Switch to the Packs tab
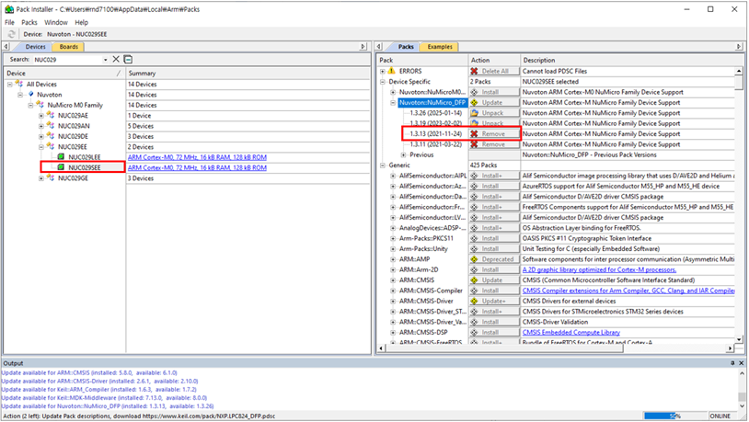 pos(406,47)
